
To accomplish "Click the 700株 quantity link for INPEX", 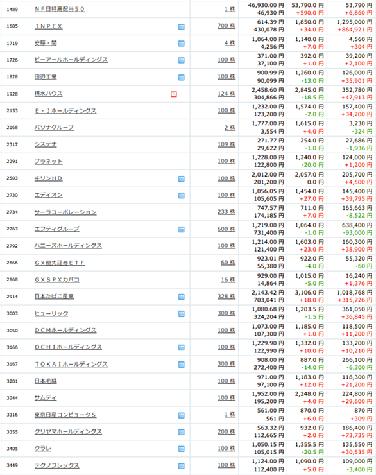I will (x=226, y=26).
